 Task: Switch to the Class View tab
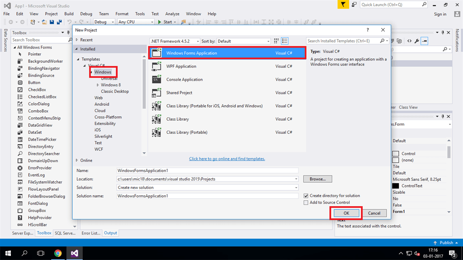coord(408,107)
